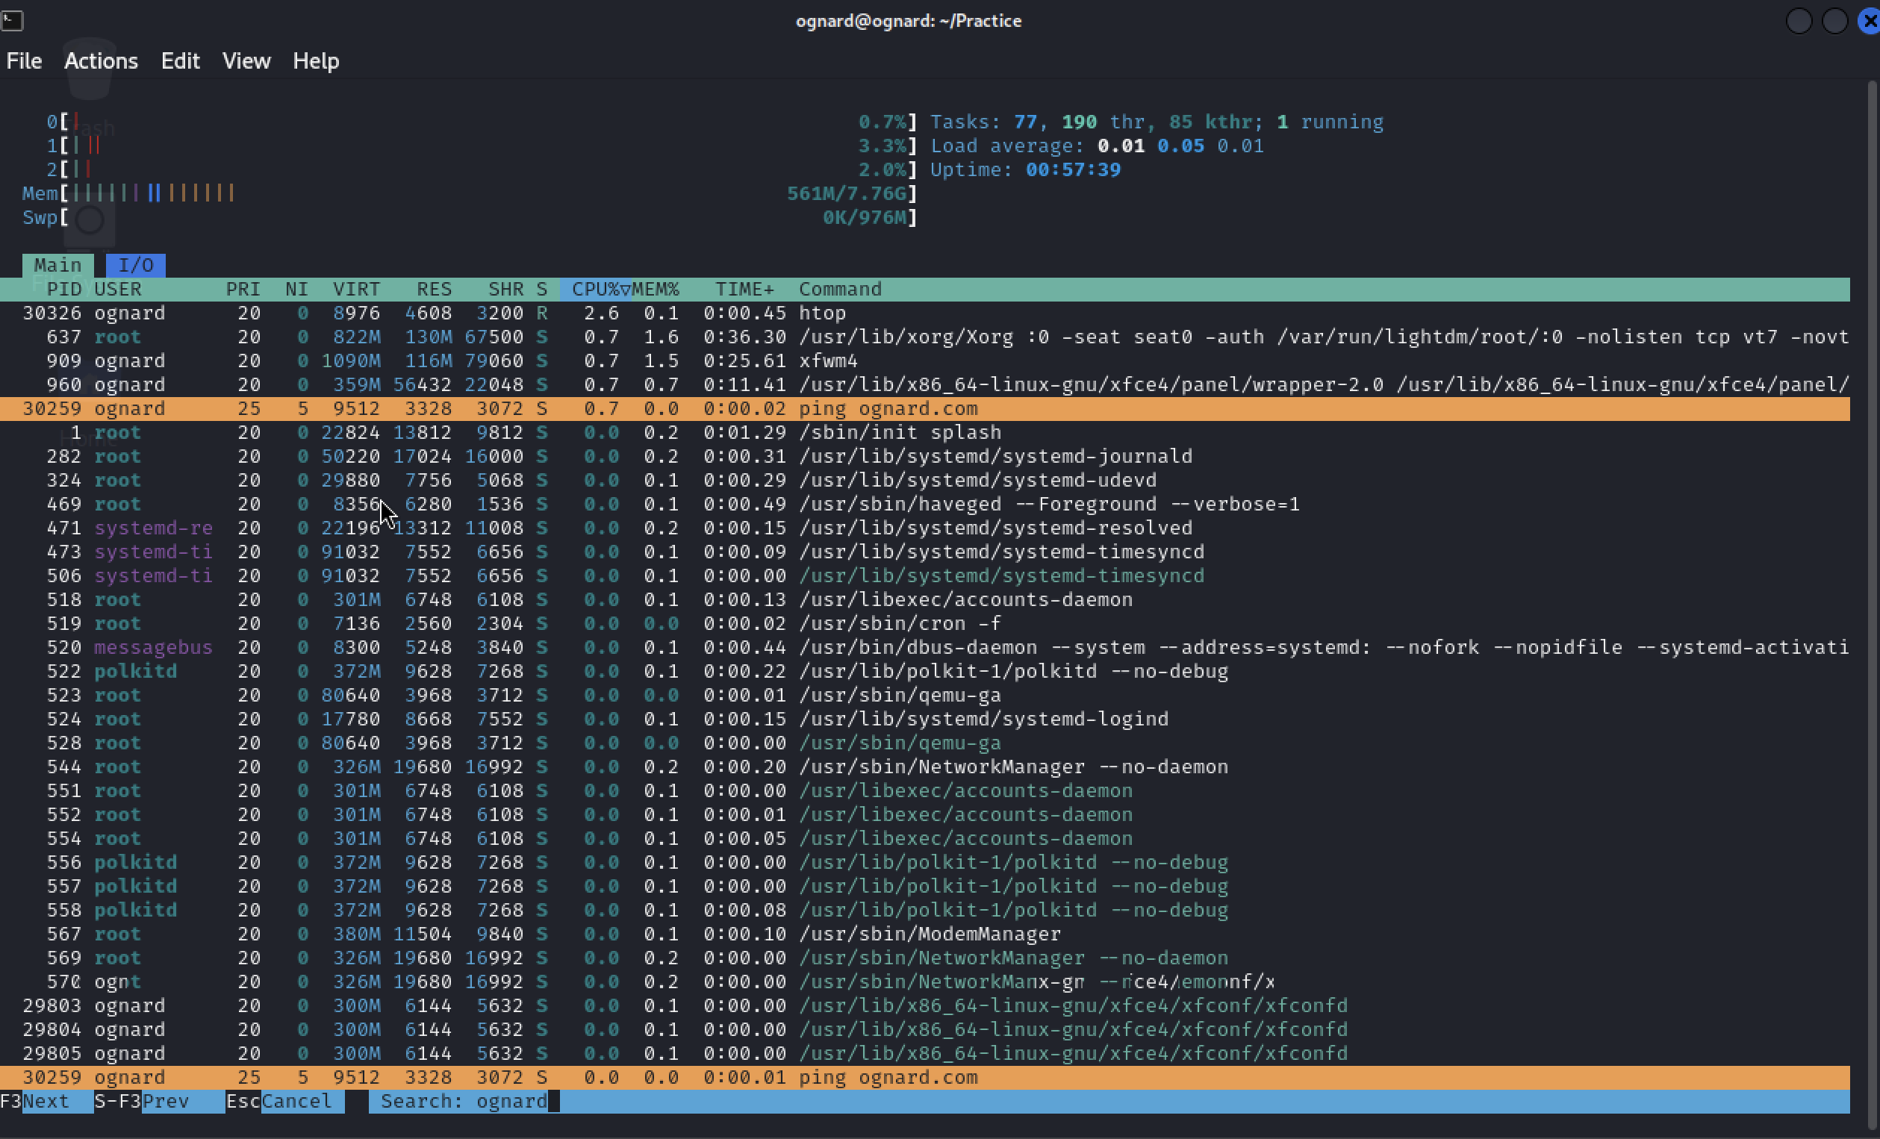This screenshot has height=1139, width=1880.
Task: Open the Edit menu
Action: (180, 61)
